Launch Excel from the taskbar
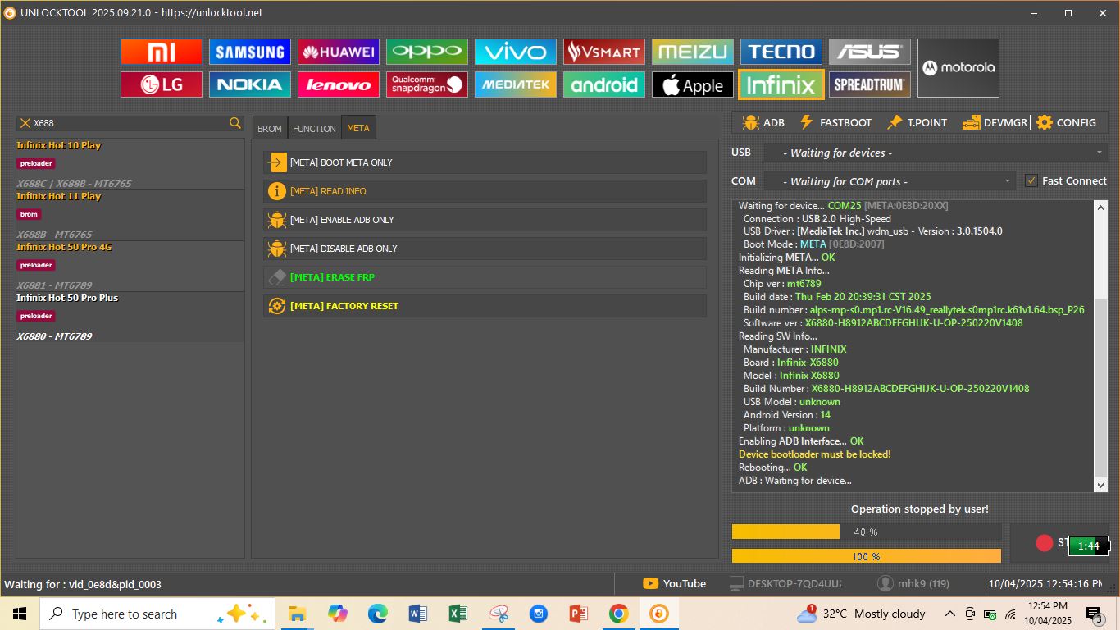Screen dimensions: 1120x630 pos(458,614)
